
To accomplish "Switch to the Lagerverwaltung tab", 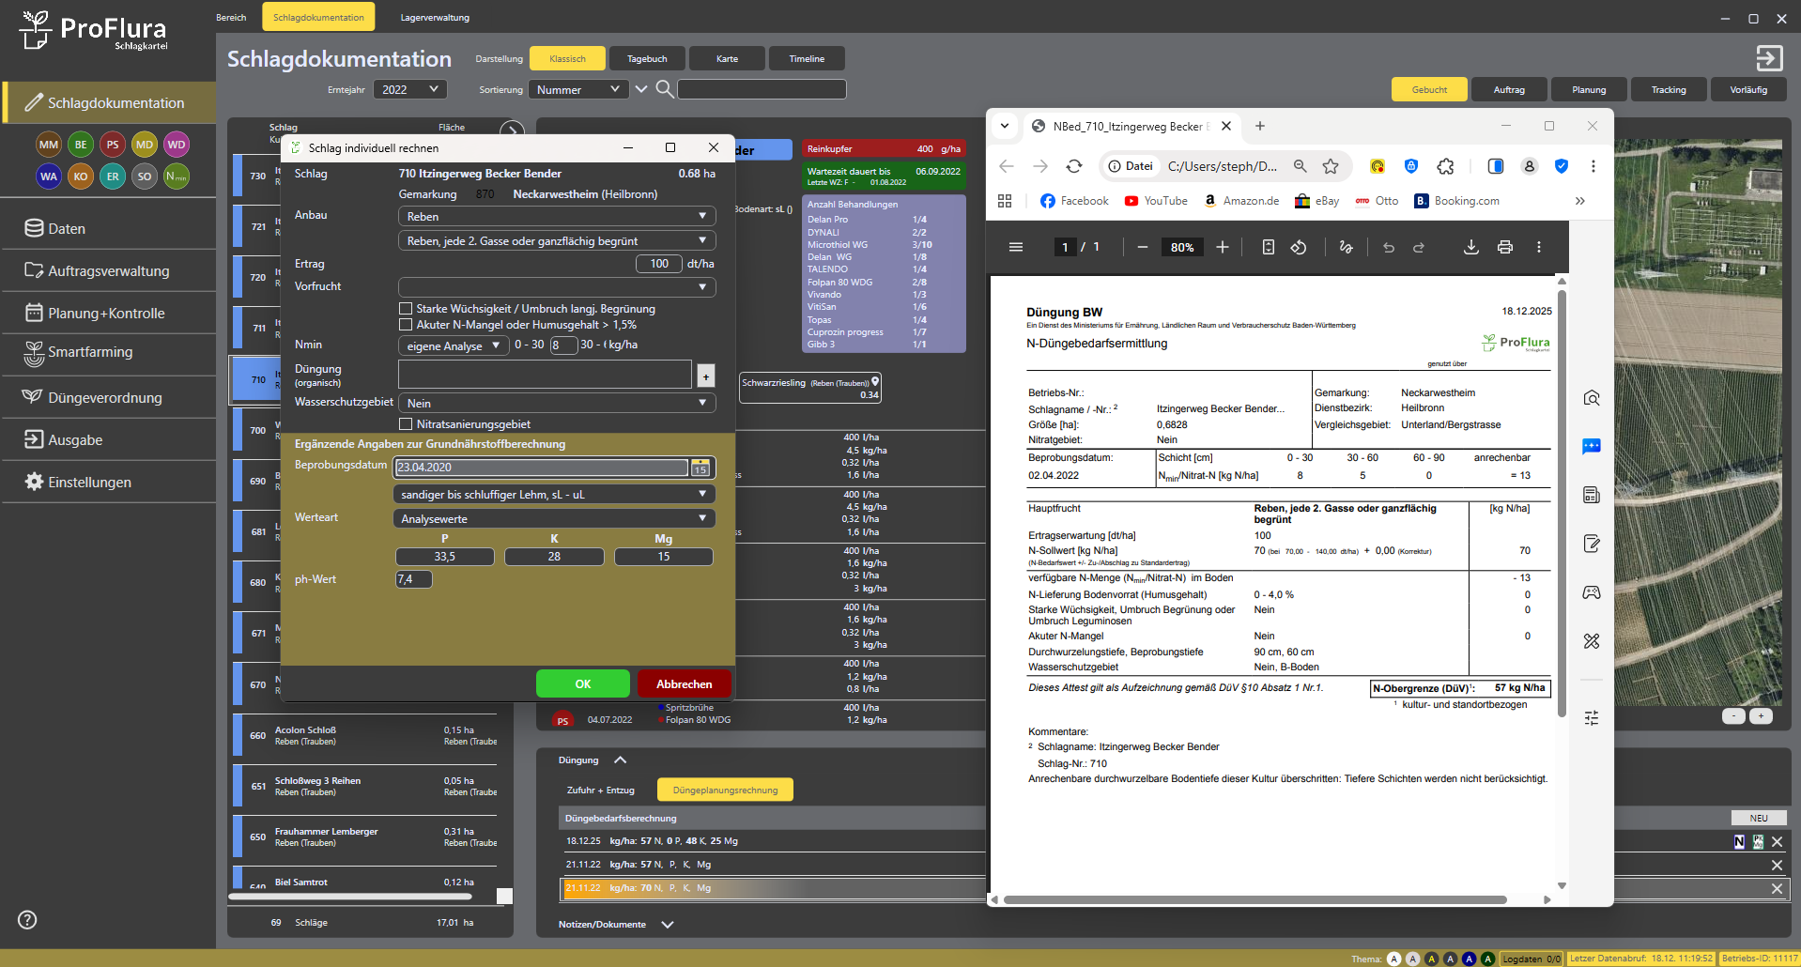I will (x=435, y=17).
